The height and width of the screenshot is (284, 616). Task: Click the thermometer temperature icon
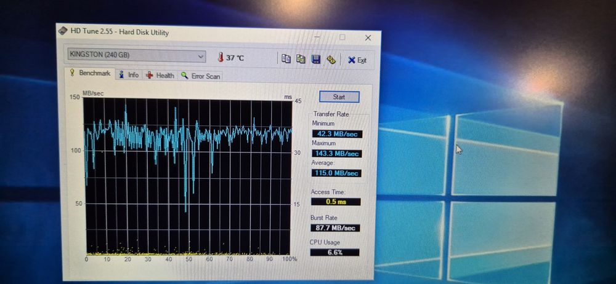pyautogui.click(x=221, y=57)
